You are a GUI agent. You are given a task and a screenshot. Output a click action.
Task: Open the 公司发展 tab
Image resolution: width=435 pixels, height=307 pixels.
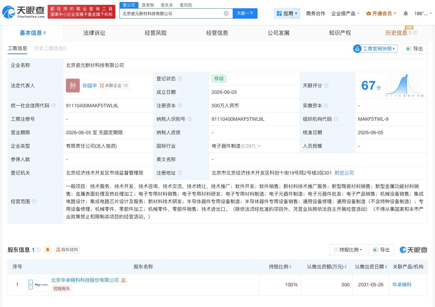279,33
